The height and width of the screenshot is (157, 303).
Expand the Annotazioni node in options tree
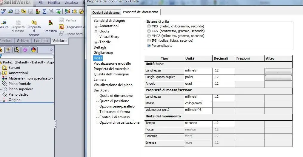coord(96,26)
